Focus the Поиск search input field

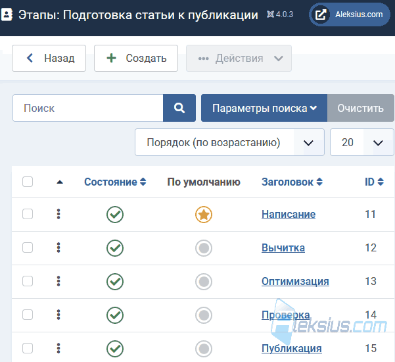click(x=88, y=108)
